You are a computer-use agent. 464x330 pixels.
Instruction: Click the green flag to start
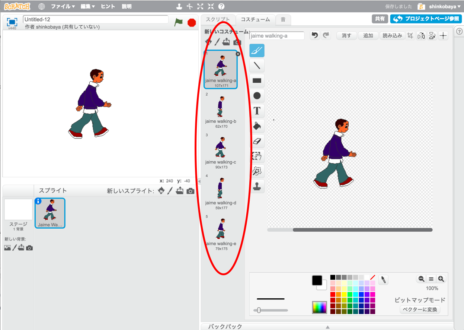[x=179, y=22]
